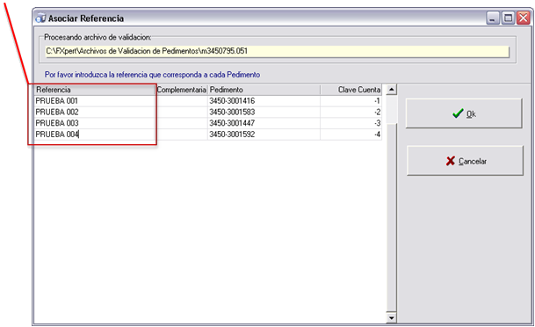Maximize the Asociar Referencia window
Viewport: 535px width, 327px height.
pos(508,18)
